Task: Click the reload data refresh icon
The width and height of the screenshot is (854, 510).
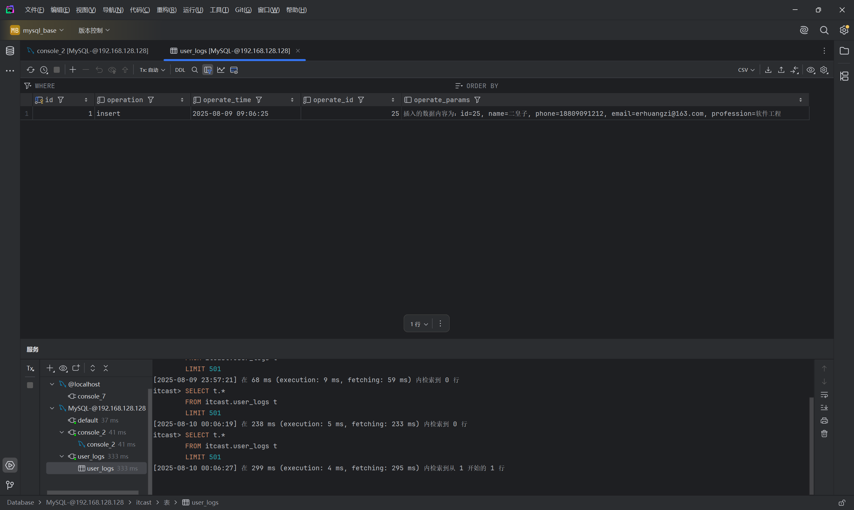Action: point(31,70)
